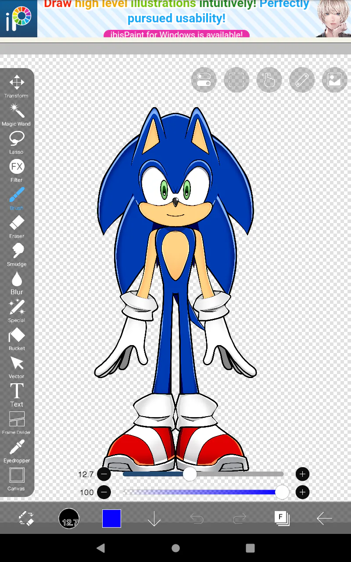Tap the Android recent apps button

[250, 548]
